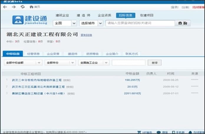Select the highlighted 招标信息 navigation item
Image resolution: width=205 pixels, height=134 pixels.
[x=126, y=15]
